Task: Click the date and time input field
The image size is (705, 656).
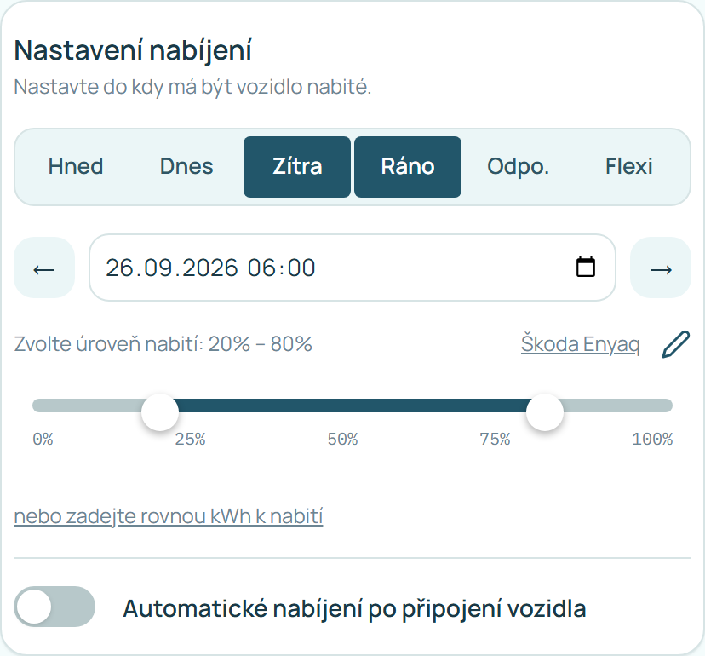Action: point(352,268)
